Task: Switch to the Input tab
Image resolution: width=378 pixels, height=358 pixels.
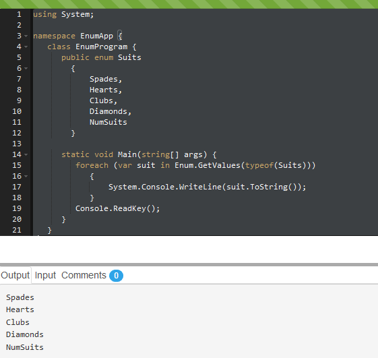Action: click(x=45, y=275)
